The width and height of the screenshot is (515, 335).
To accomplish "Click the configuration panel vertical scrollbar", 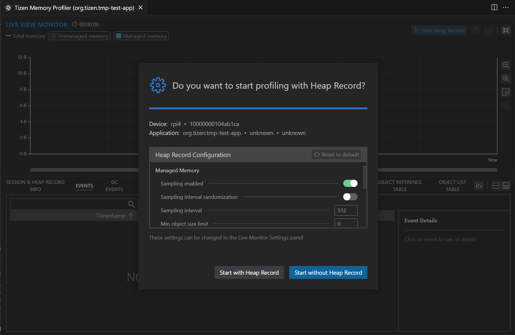I will coord(364,177).
